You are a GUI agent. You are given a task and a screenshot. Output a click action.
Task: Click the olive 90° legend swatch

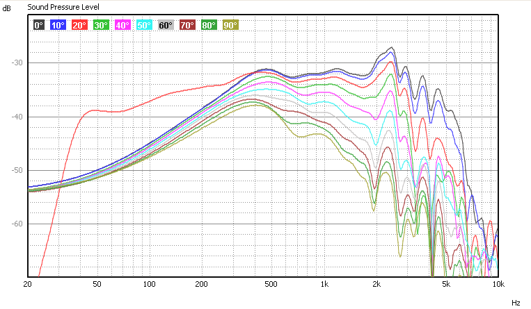click(230, 25)
